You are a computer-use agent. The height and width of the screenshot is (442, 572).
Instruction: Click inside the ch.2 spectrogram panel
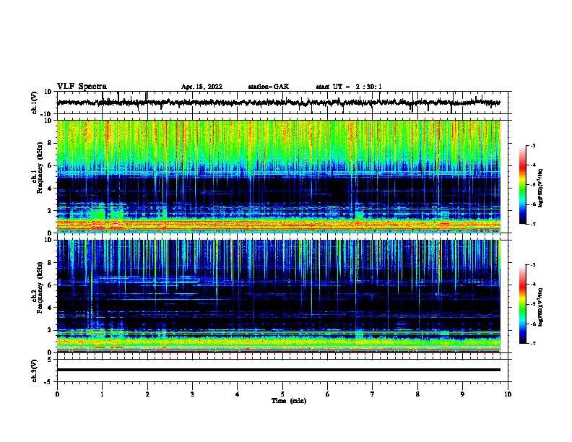click(x=282, y=296)
